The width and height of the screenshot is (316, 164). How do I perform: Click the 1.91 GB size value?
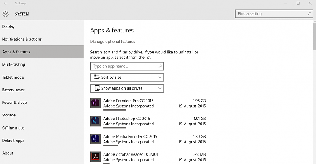tap(200, 119)
